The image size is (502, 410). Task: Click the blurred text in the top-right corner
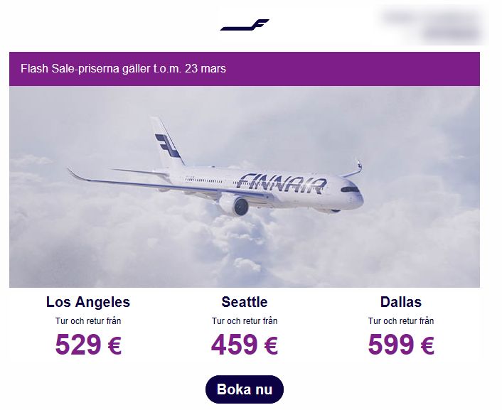tap(432, 24)
